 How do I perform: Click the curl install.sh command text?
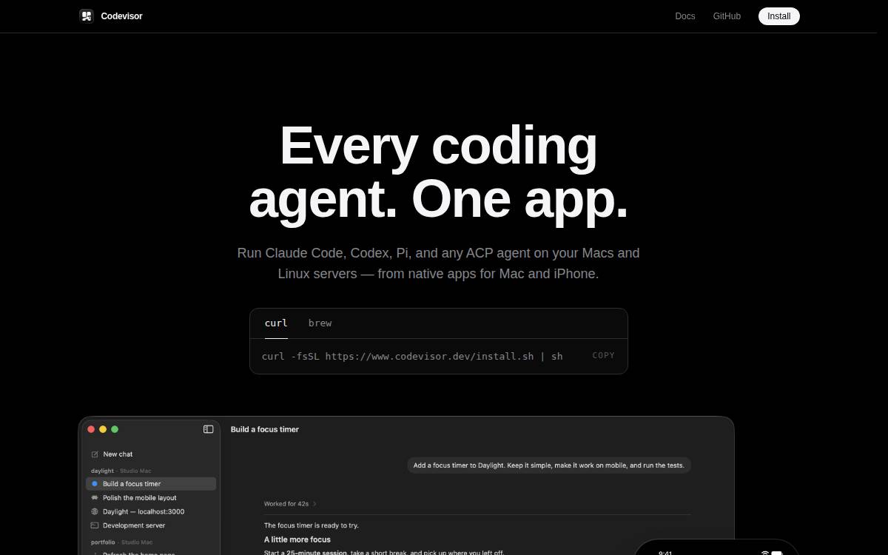412,357
